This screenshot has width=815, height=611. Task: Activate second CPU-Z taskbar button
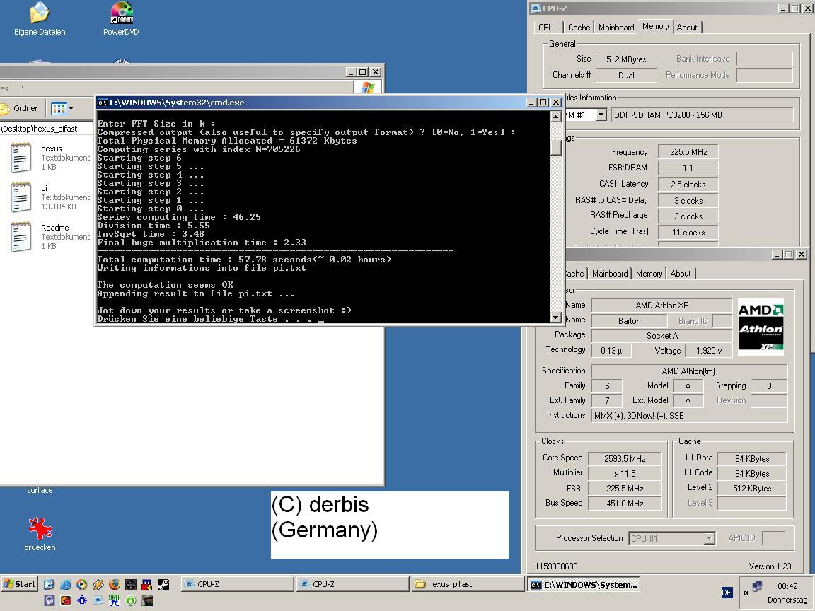[353, 584]
